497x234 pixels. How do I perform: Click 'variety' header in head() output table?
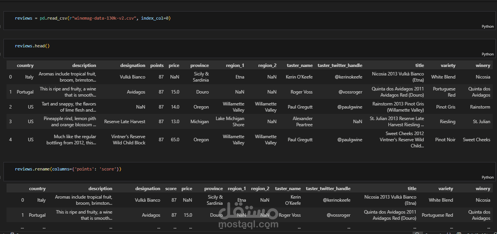pos(448,65)
